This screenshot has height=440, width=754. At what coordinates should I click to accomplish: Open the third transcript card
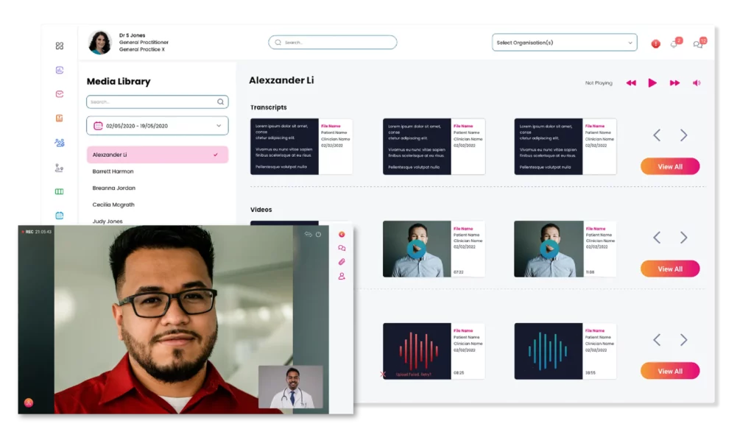point(565,146)
